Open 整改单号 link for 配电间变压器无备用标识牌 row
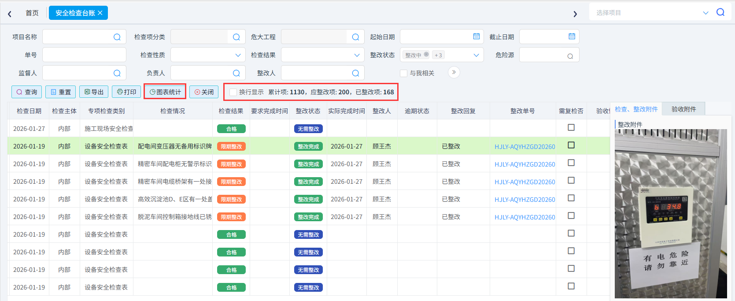Image resolution: width=735 pixels, height=301 pixels. click(x=524, y=146)
